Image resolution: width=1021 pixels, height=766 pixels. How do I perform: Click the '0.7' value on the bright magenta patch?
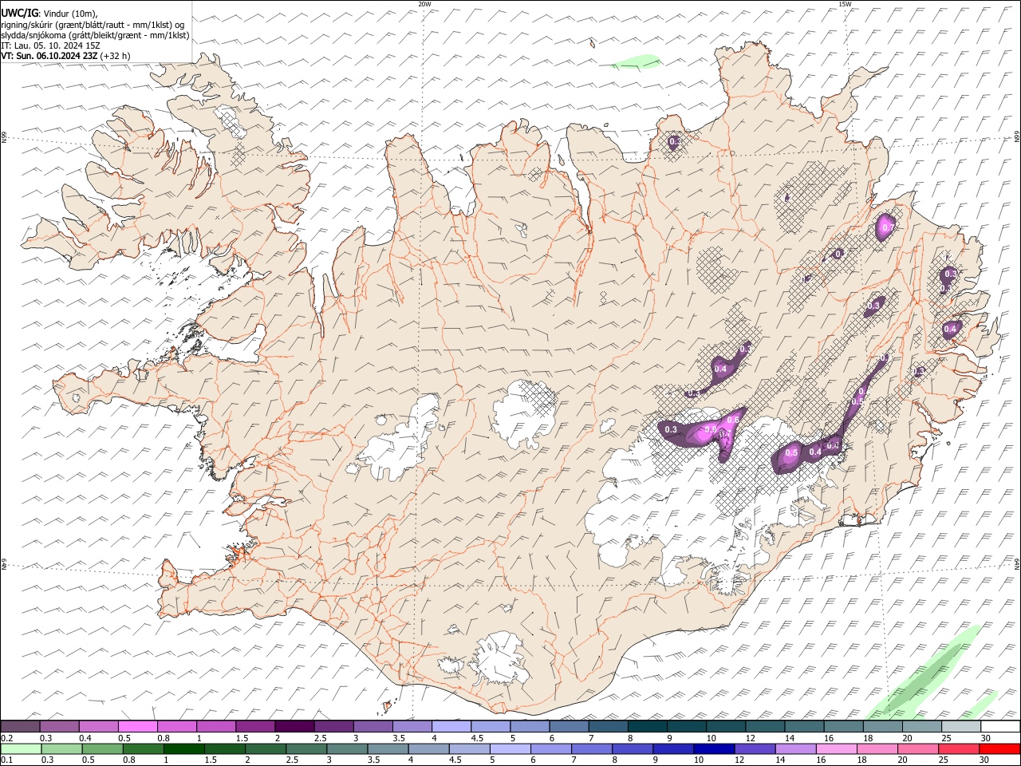click(x=887, y=227)
